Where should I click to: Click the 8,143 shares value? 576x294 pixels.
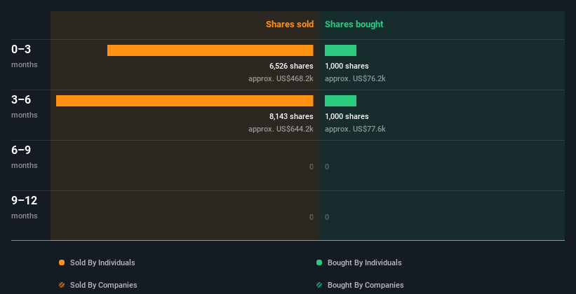(291, 117)
